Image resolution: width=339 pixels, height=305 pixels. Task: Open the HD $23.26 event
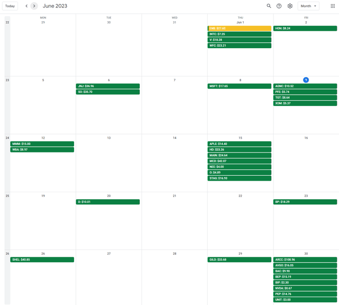239,149
